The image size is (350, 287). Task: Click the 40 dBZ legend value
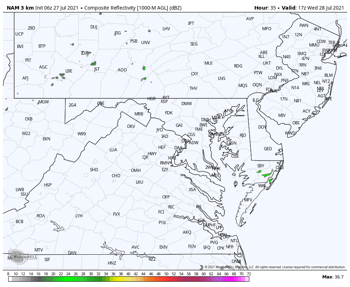click(128, 274)
